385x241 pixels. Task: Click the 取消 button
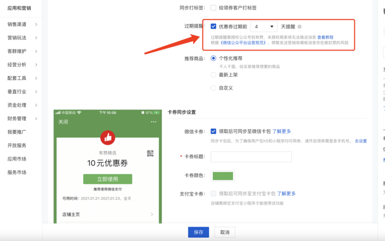[x=225, y=232]
